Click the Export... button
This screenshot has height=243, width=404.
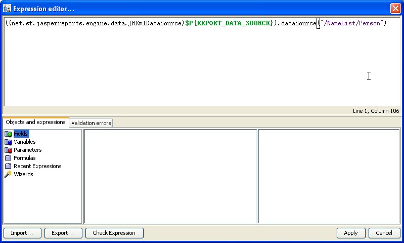pyautogui.click(x=63, y=233)
